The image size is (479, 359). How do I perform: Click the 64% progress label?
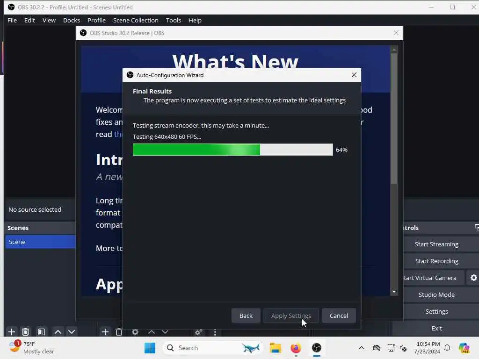tap(341, 150)
